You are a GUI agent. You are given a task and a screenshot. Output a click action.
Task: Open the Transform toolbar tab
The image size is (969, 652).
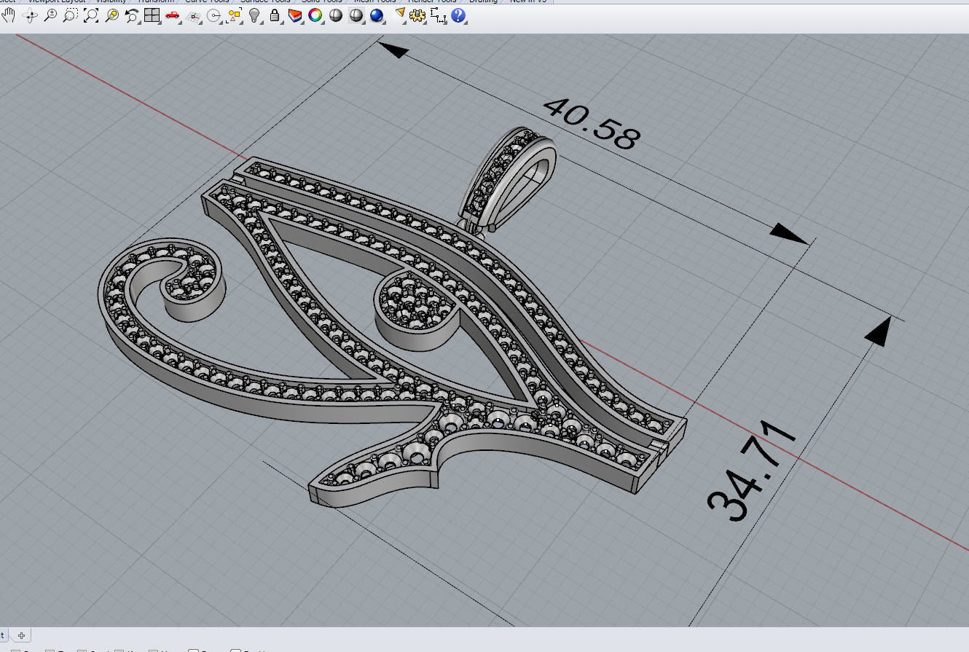coord(156,1)
